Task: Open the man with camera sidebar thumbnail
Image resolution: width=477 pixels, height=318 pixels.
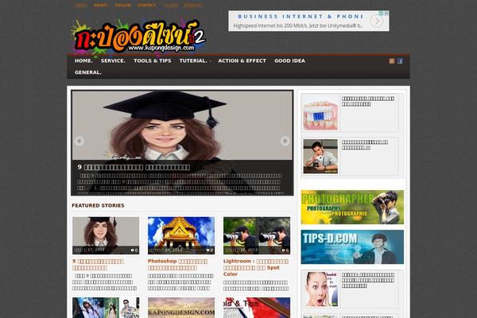Action: click(320, 157)
